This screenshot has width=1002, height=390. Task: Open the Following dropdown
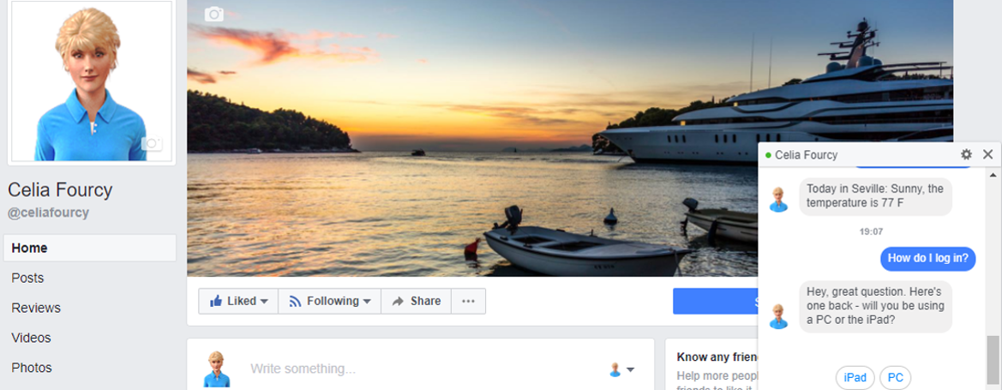[x=329, y=301]
